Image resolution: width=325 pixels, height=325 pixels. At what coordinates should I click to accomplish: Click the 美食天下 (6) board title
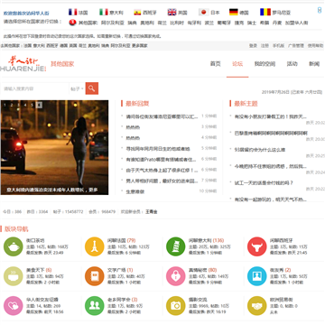[x=39, y=270]
